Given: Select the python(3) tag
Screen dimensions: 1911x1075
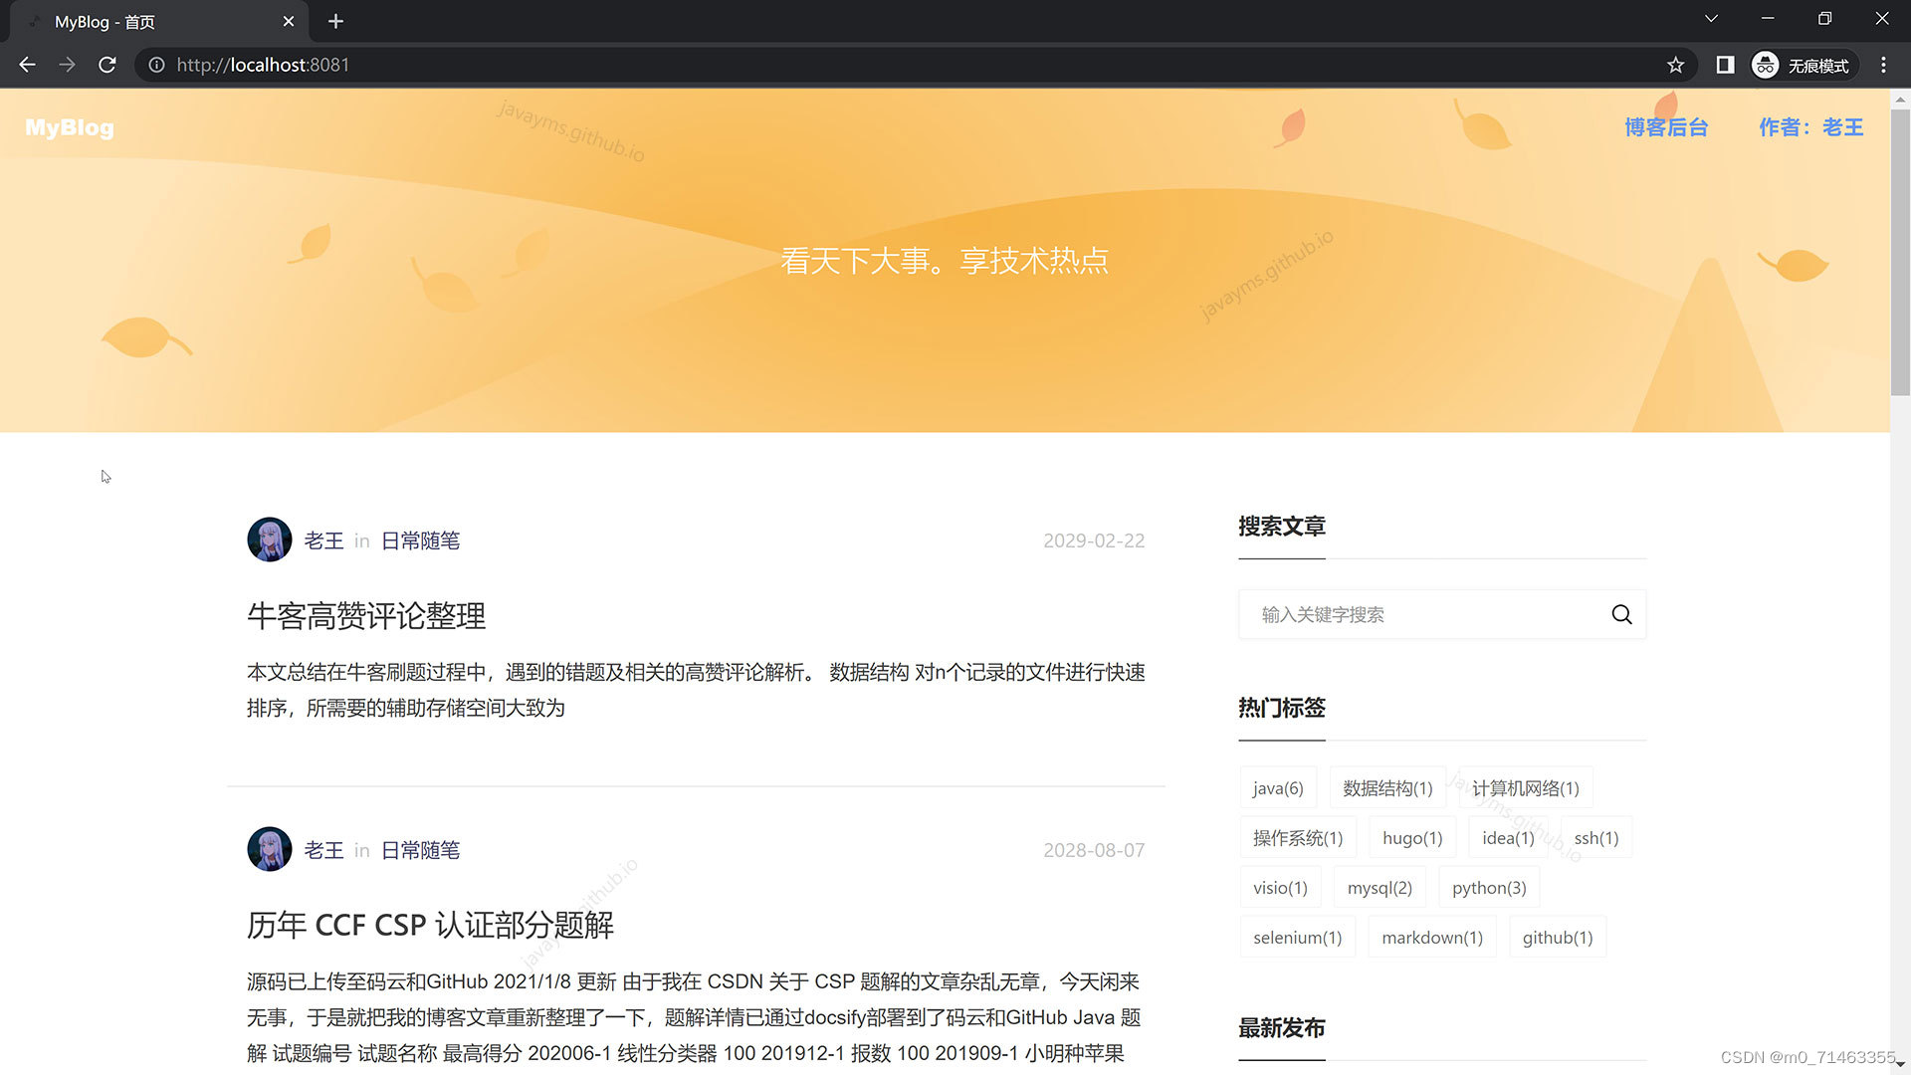Looking at the screenshot, I should tap(1488, 887).
